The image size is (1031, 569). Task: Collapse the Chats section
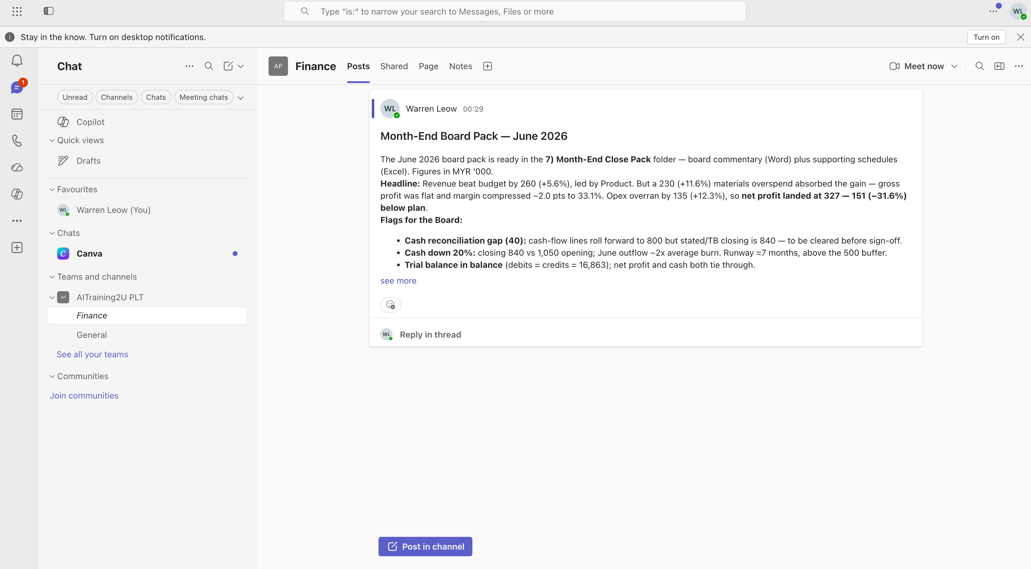click(x=52, y=233)
